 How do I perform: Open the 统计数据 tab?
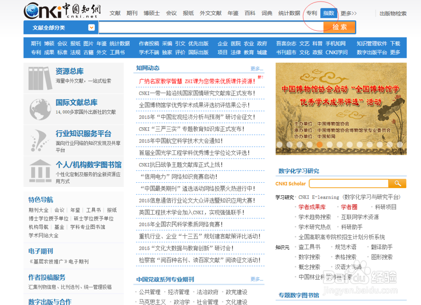(289, 13)
